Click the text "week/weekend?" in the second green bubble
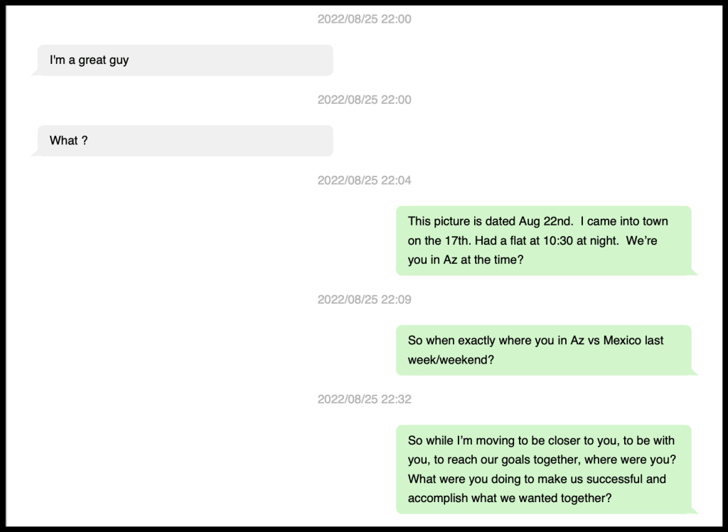The width and height of the screenshot is (728, 532). click(451, 360)
